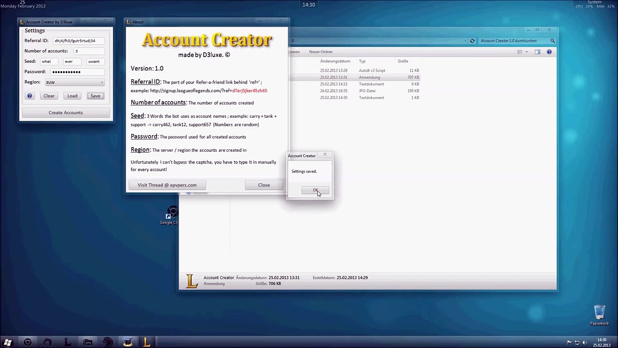Image resolution: width=618 pixels, height=348 pixels.
Task: Toggle the Explorer preview pane icon
Action: point(537,52)
